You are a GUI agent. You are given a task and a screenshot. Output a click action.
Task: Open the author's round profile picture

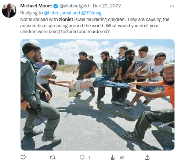click(x=9, y=10)
